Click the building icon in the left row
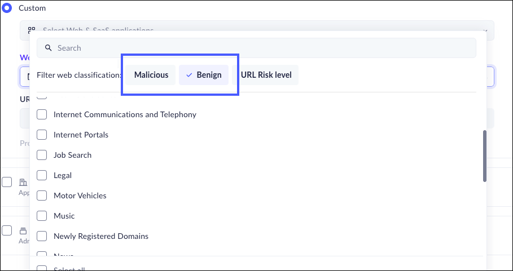This screenshot has height=271, width=513. coord(23,183)
